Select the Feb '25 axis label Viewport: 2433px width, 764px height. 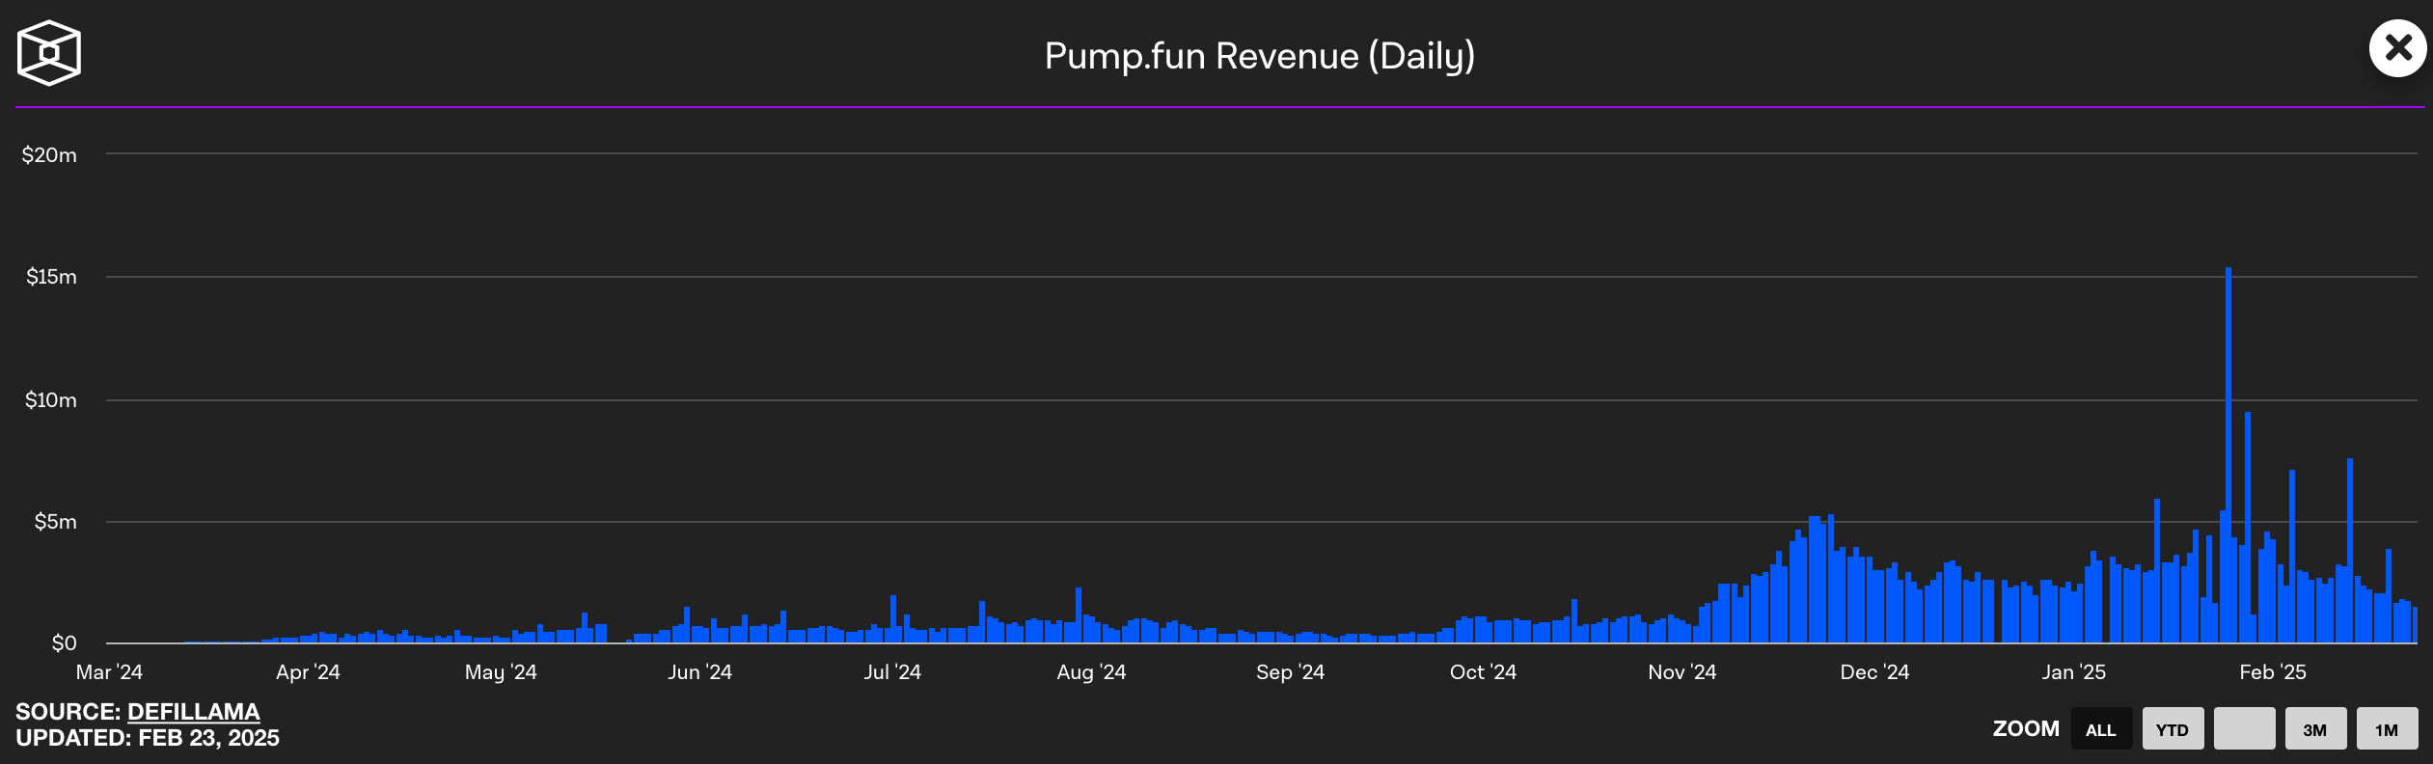pyautogui.click(x=2272, y=672)
